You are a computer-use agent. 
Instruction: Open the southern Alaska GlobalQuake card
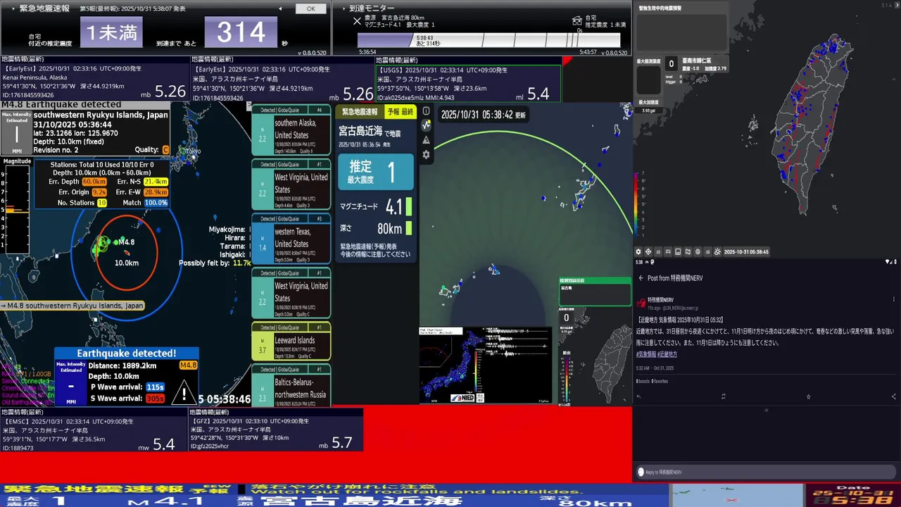pos(291,131)
